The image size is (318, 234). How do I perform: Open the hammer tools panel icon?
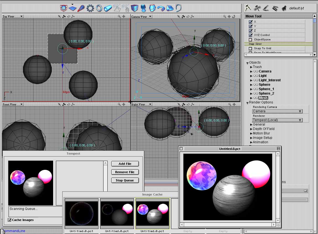click(248, 8)
